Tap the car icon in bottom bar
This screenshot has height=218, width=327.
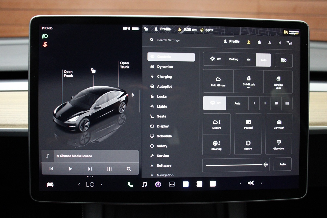pos(50,184)
